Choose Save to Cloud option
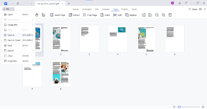Viewport: 207px width, 109px height. [19, 40]
